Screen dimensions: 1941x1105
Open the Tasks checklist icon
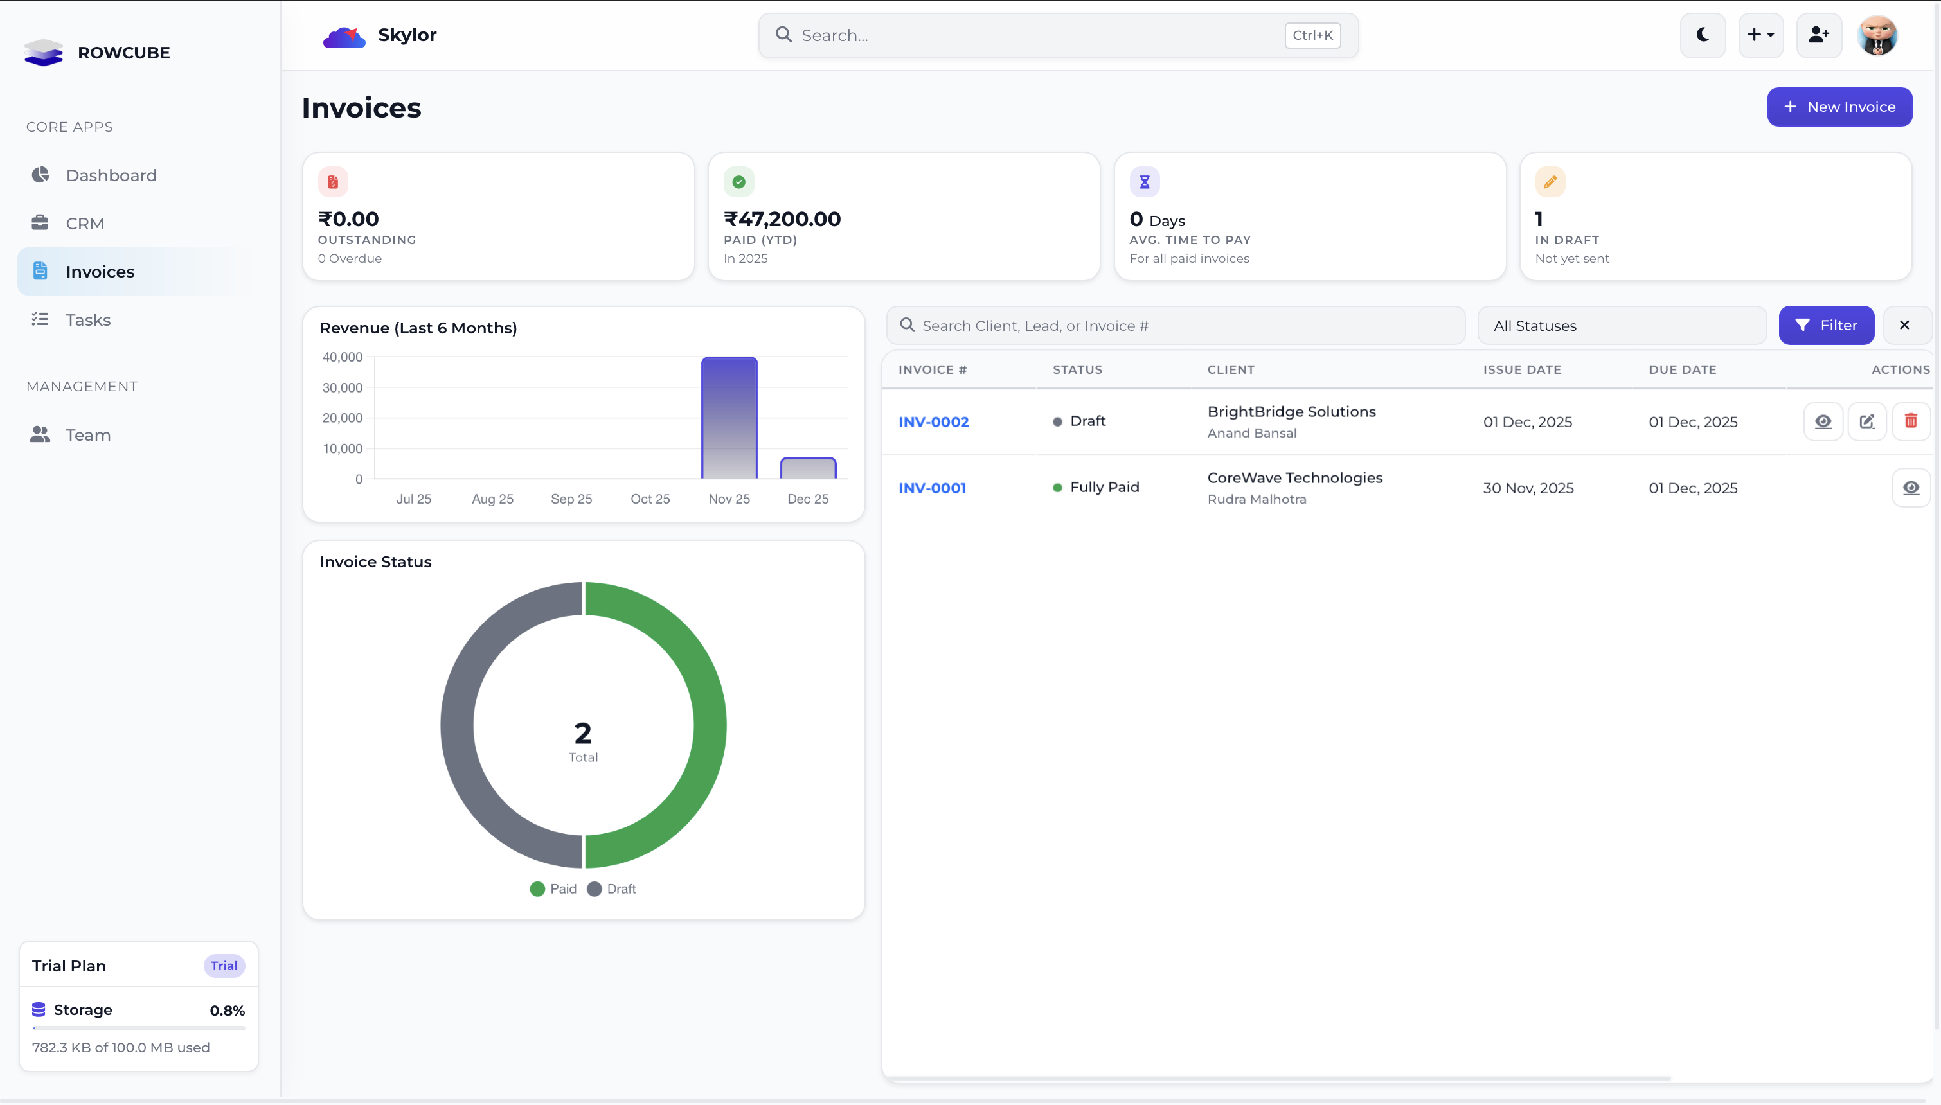point(40,319)
